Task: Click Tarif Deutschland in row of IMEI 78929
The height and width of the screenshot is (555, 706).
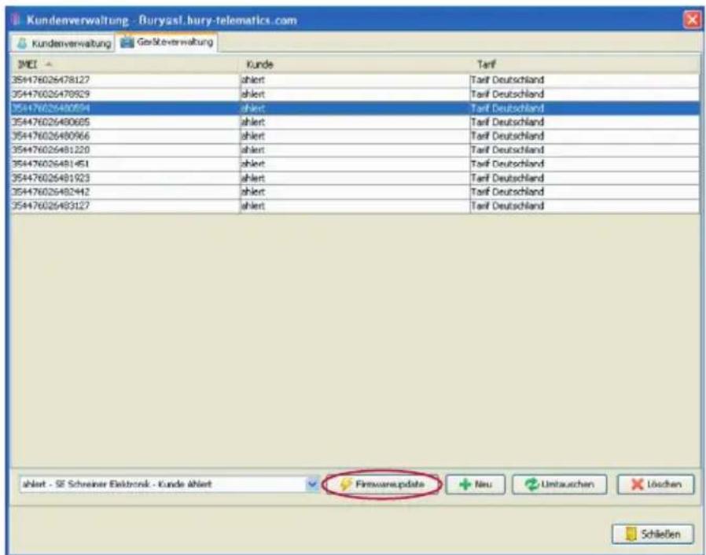Action: [x=507, y=94]
